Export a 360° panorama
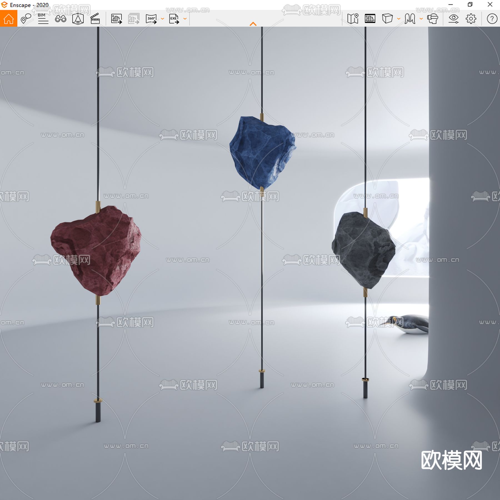The image size is (500, 500). (x=151, y=19)
